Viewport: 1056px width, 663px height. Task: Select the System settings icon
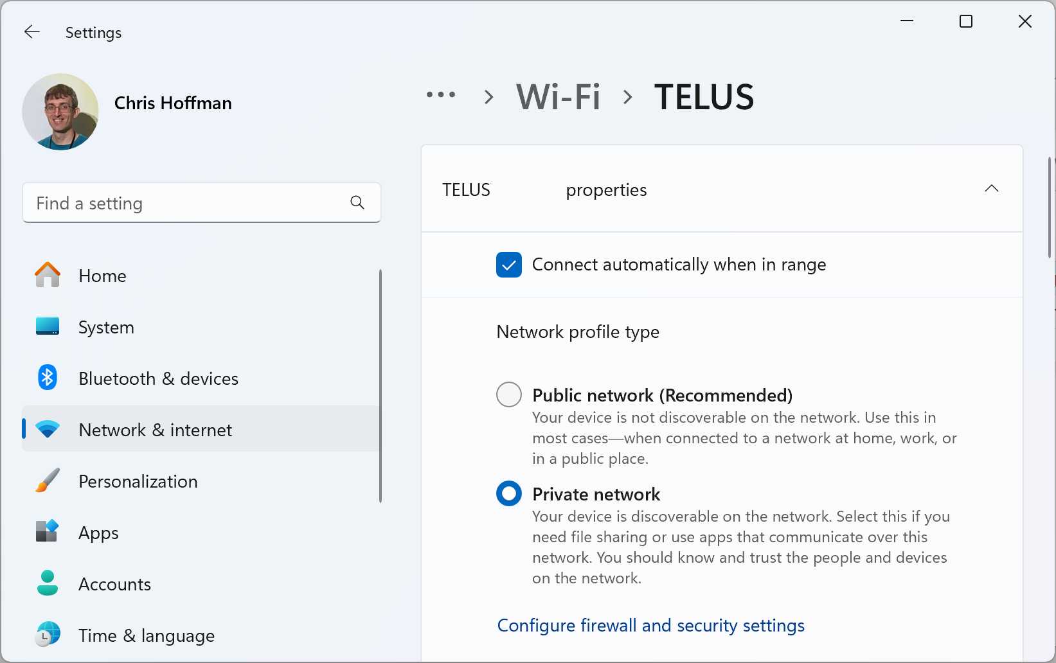[47, 326]
